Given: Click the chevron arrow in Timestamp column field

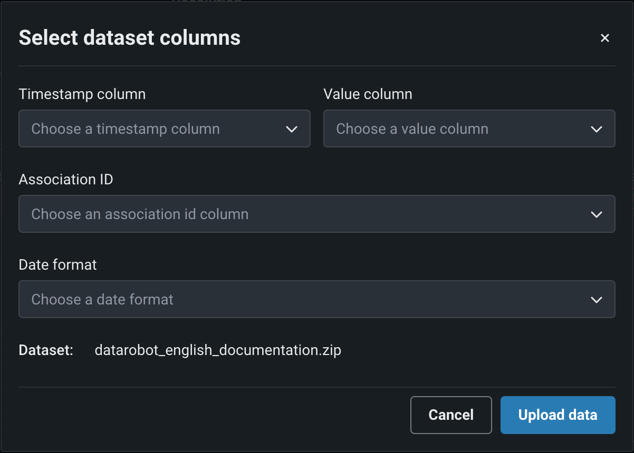Looking at the screenshot, I should (x=292, y=129).
